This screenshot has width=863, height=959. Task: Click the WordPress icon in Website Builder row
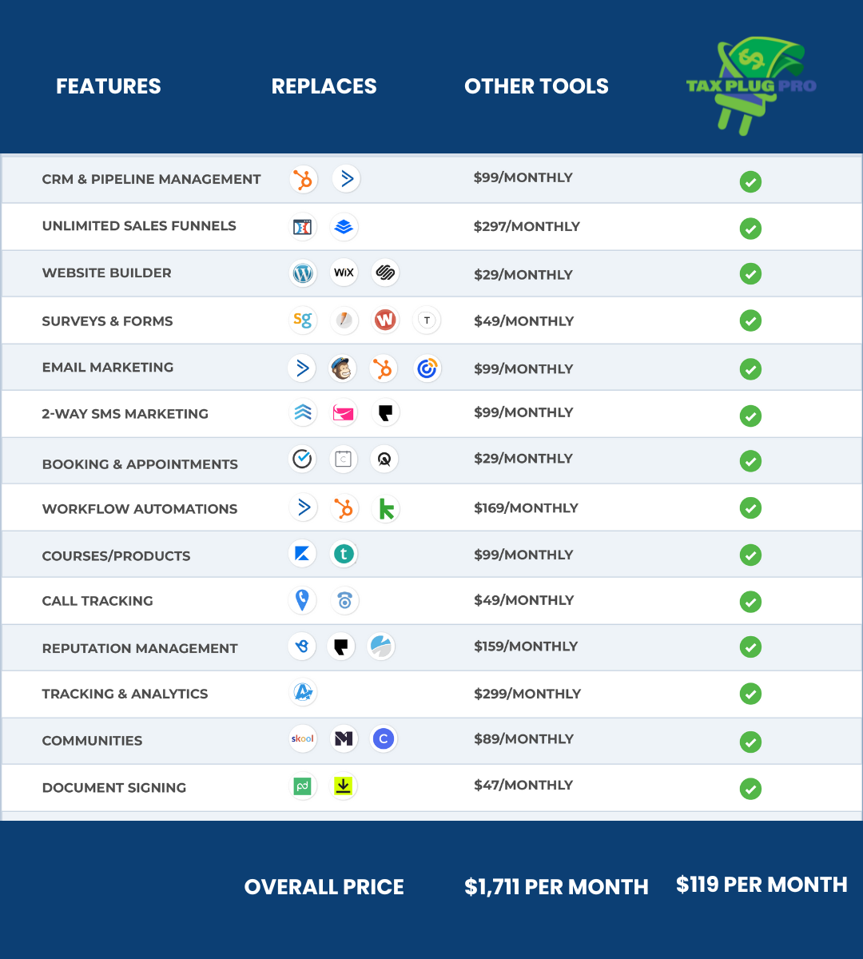click(303, 273)
